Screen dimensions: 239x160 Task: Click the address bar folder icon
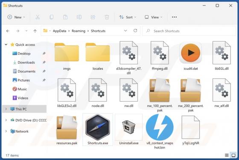[x=45, y=31]
